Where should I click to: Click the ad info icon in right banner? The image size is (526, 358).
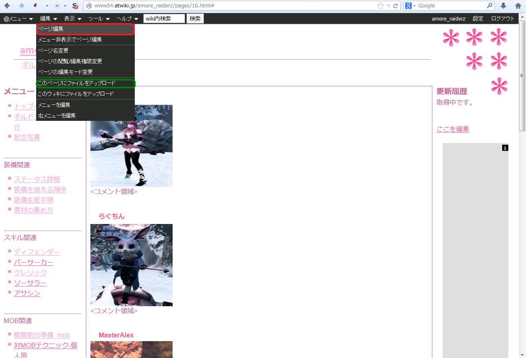tap(505, 148)
